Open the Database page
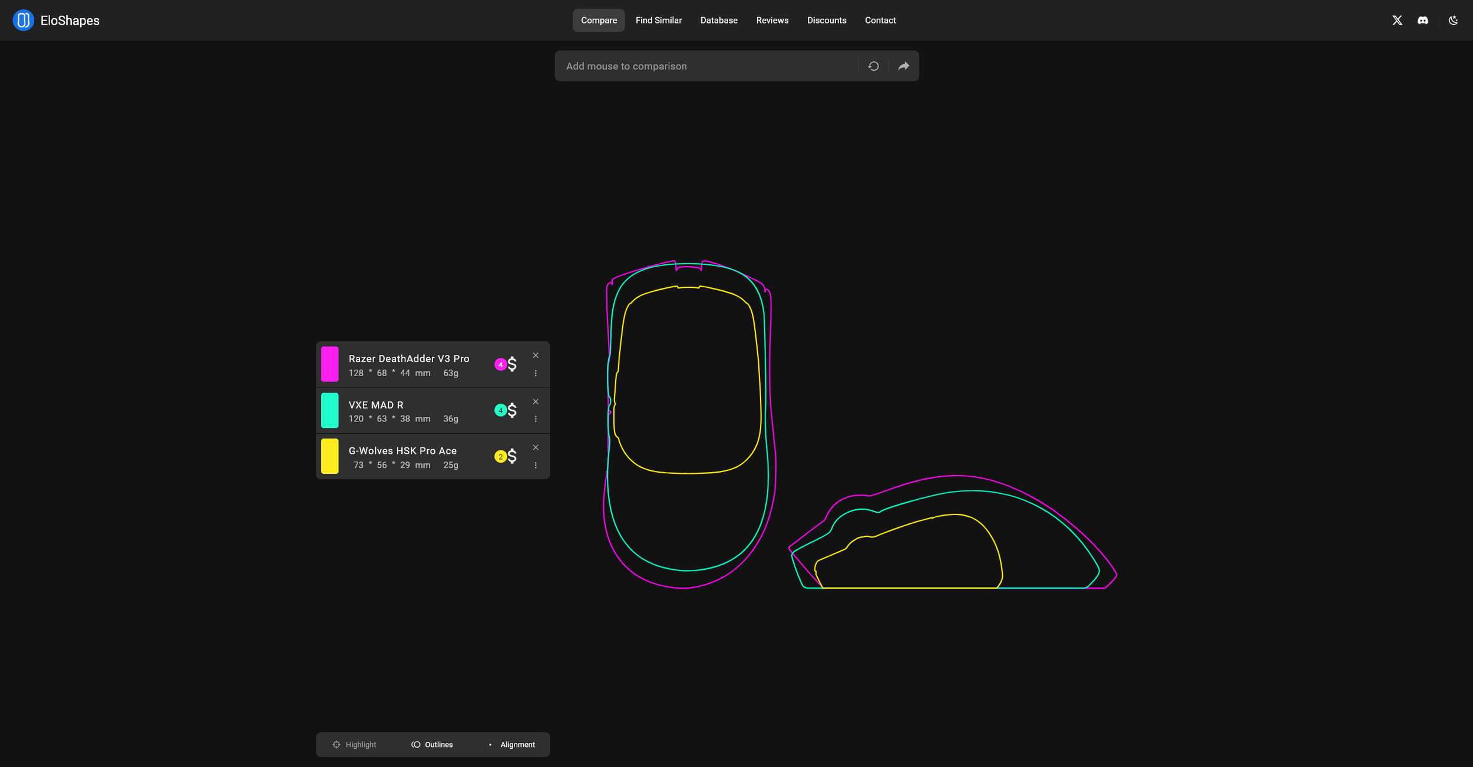The image size is (1473, 767). (x=718, y=20)
